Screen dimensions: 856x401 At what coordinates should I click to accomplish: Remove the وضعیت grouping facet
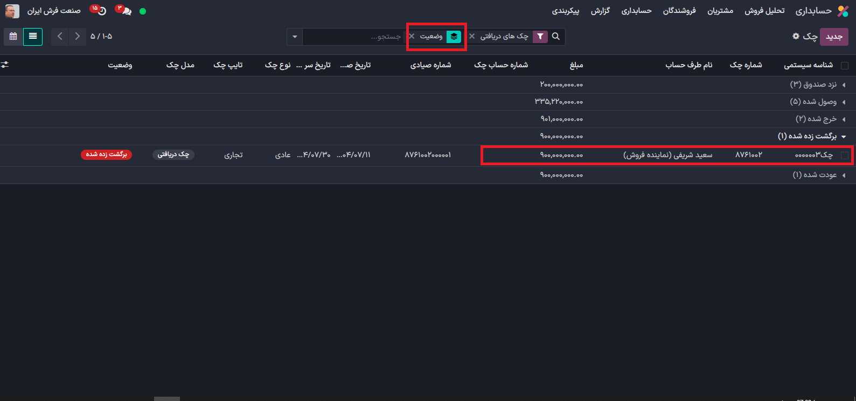tap(412, 36)
